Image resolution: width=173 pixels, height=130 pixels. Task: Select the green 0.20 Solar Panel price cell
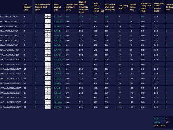(x=110, y=17)
